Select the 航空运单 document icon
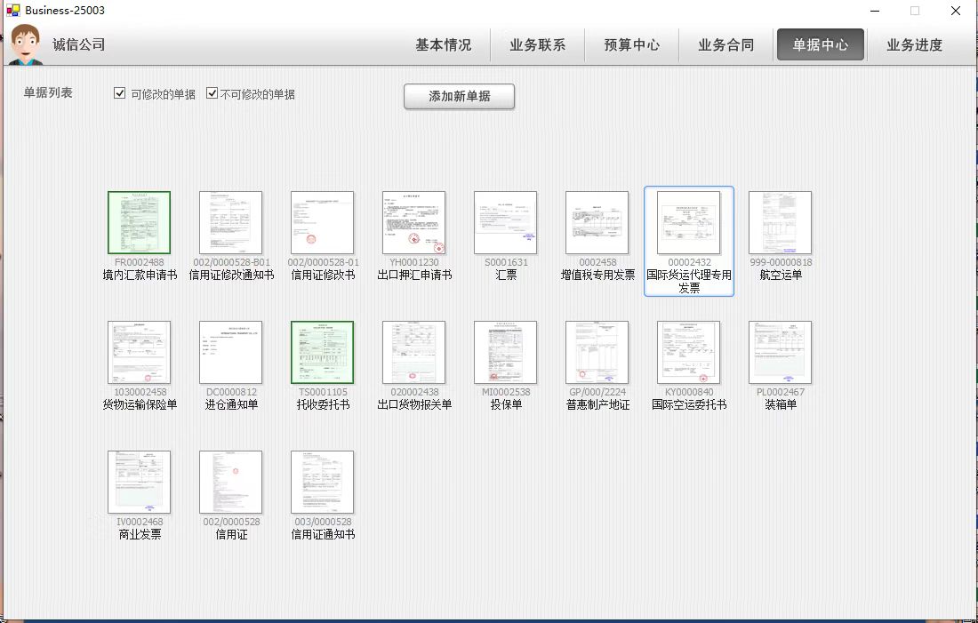Screen dimensions: 978x623 coord(780,223)
